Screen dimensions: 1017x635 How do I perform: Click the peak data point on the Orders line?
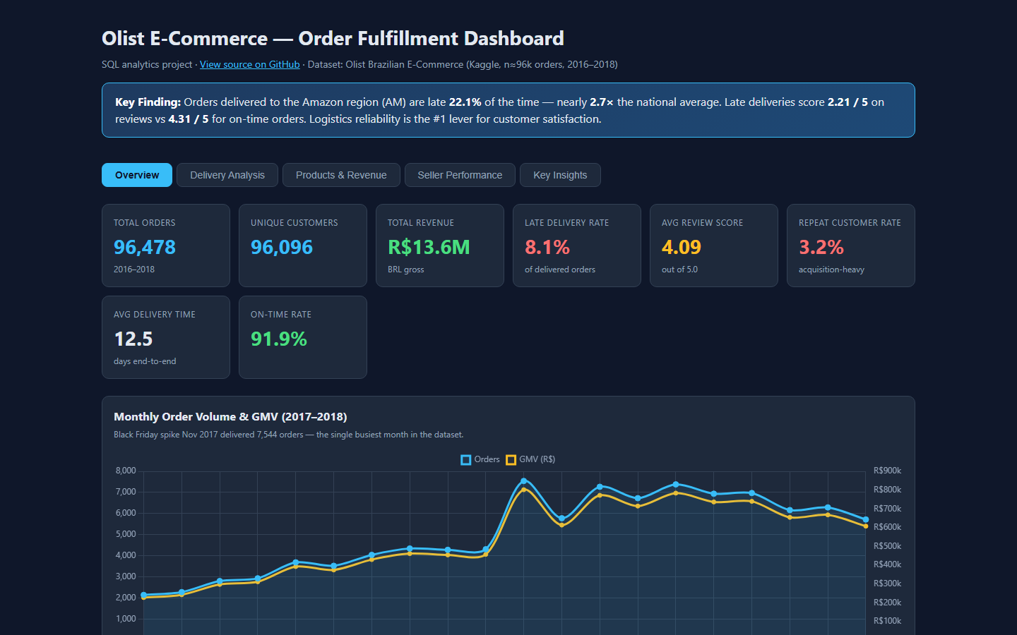523,481
